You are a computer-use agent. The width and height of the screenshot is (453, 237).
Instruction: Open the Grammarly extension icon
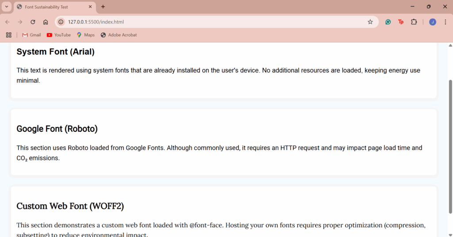(x=388, y=22)
